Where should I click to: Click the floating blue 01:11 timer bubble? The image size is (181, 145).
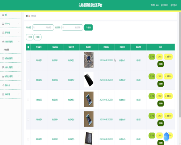[x=166, y=137]
